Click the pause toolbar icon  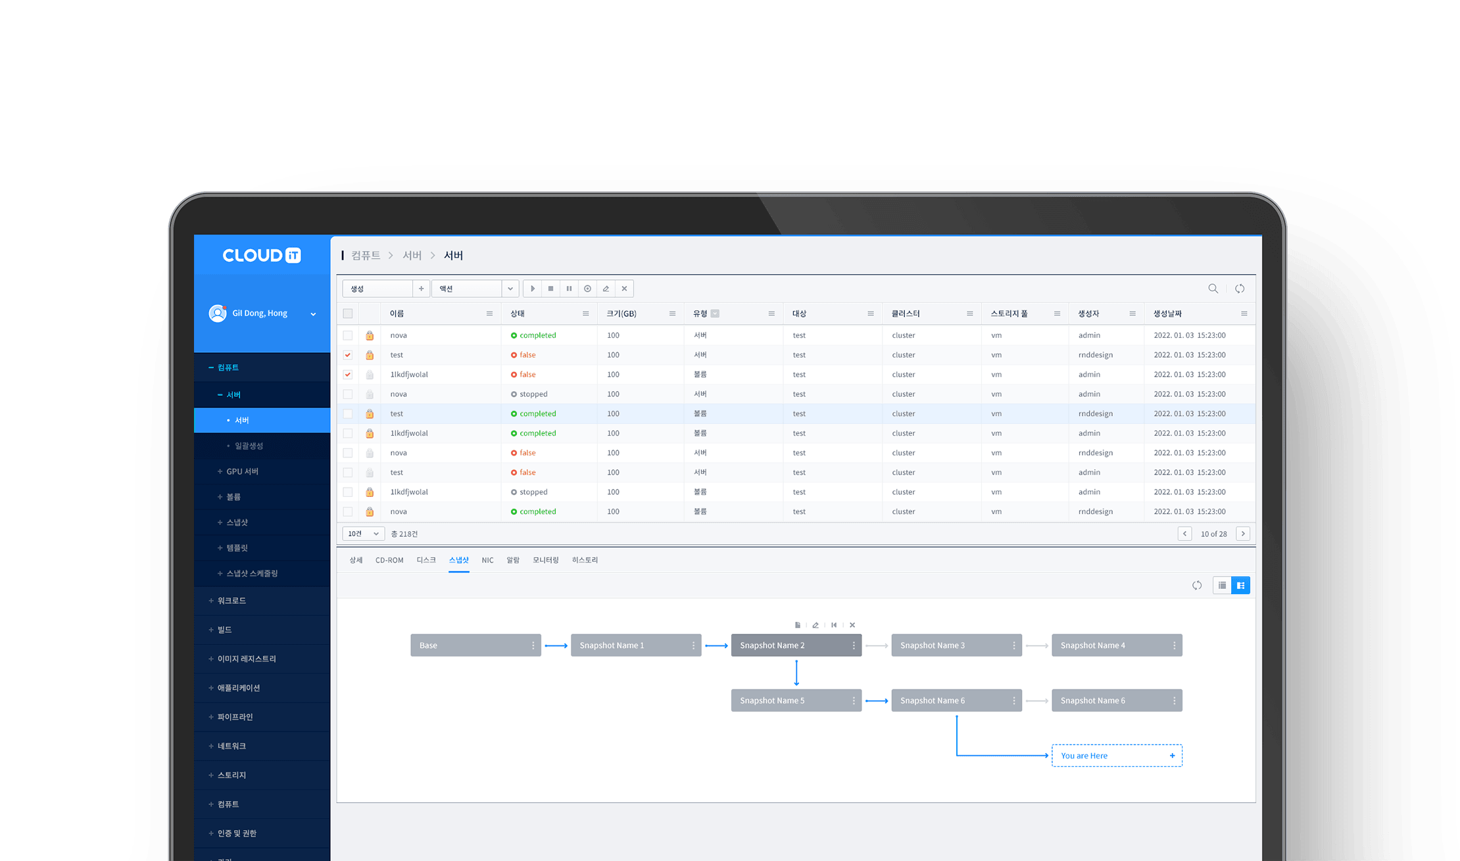point(570,289)
